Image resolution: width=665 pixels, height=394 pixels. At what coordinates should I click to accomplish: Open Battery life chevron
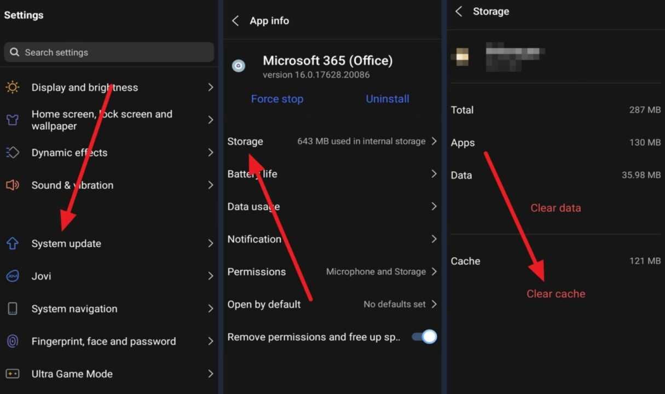[434, 173]
